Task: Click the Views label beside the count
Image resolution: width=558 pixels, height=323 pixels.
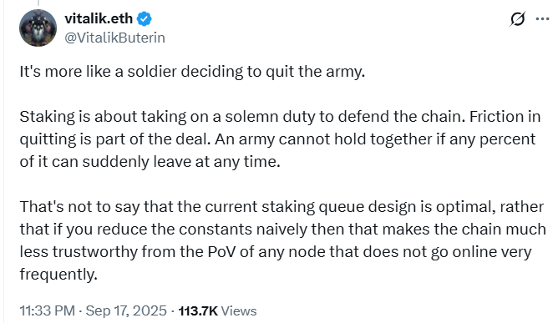Action: pyautogui.click(x=239, y=311)
